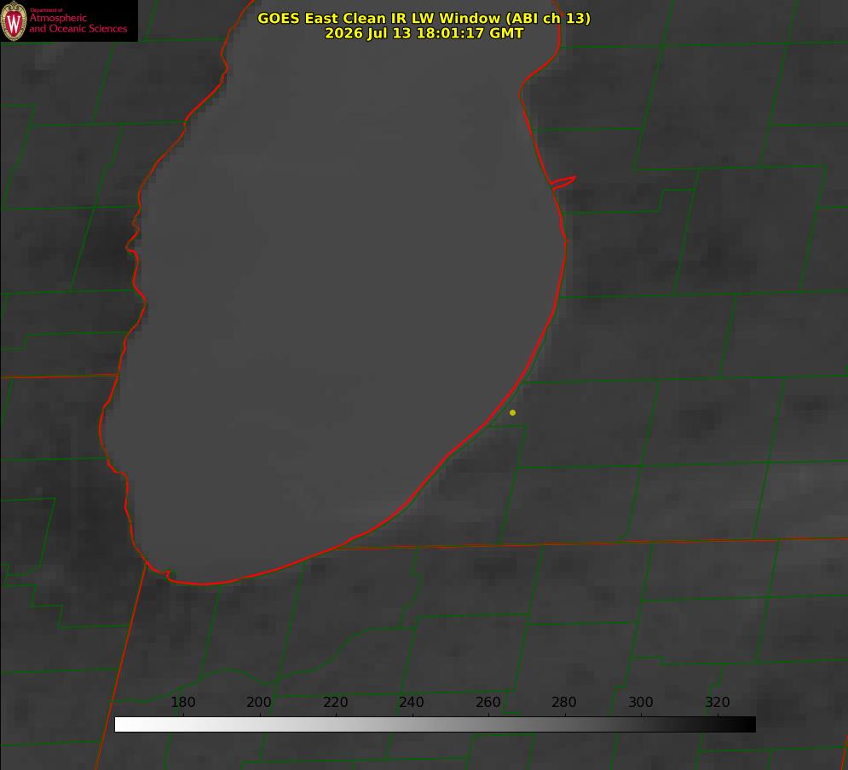Click the 280 colorbar tick label
The height and width of the screenshot is (770, 848).
564,702
